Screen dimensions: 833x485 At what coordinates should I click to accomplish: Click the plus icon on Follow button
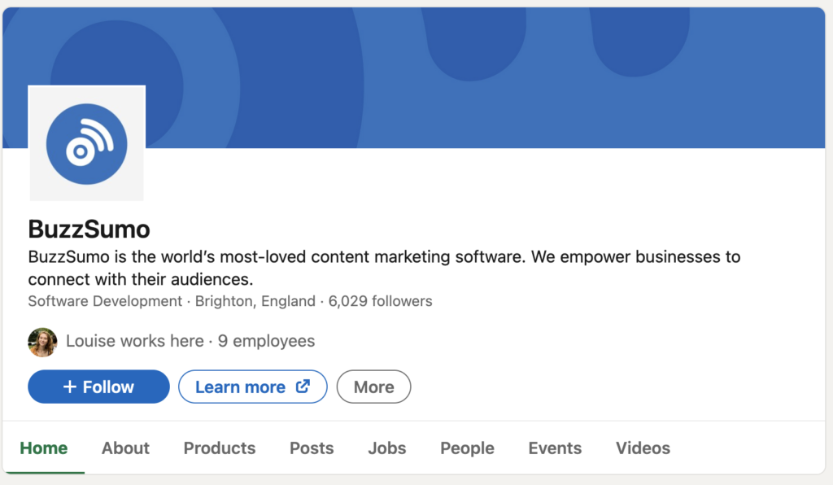[x=70, y=387]
